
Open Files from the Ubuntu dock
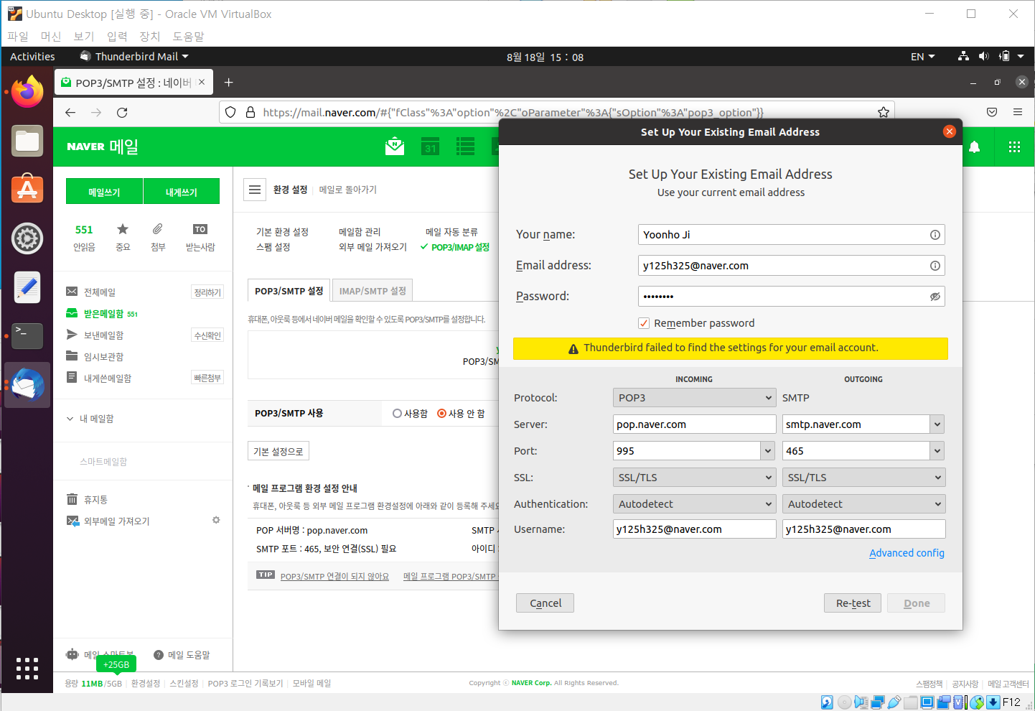(x=27, y=141)
